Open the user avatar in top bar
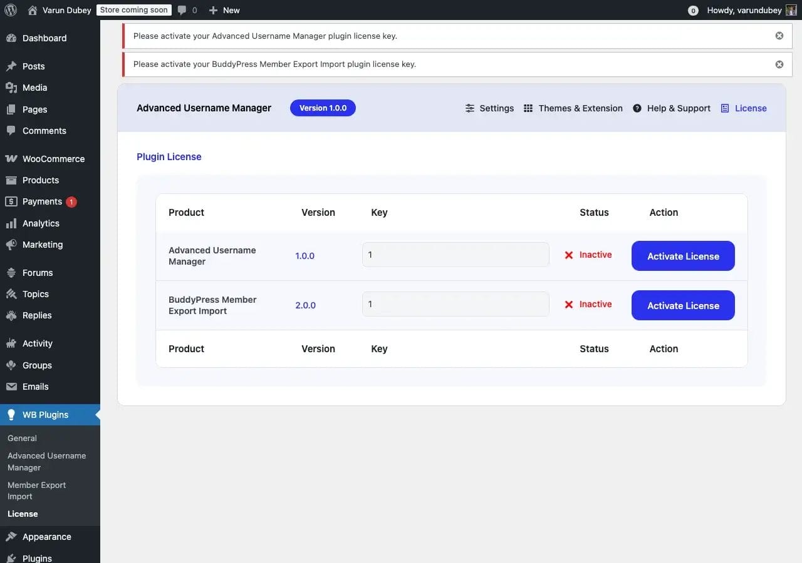 click(x=791, y=10)
